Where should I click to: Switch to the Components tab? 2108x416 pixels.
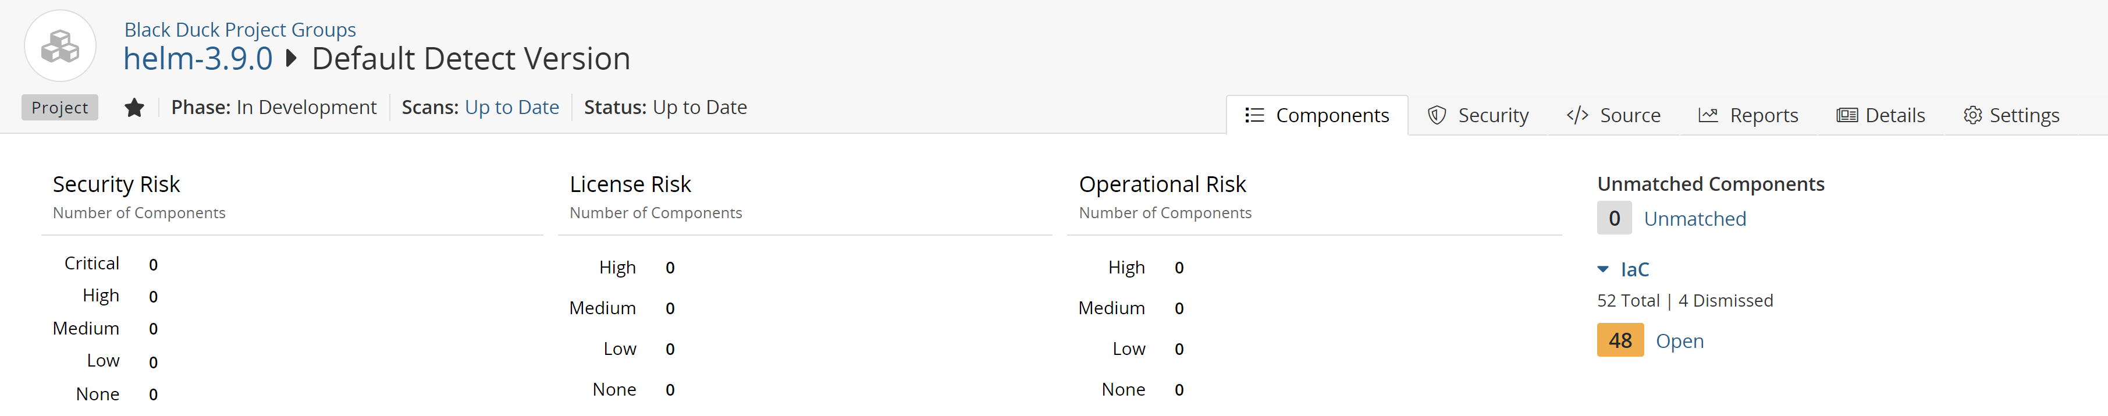pyautogui.click(x=1317, y=115)
